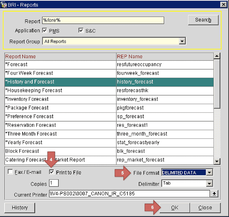This screenshot has height=217, width=229.
Task: Click the report list scroll down arrow
Action: 217,161
